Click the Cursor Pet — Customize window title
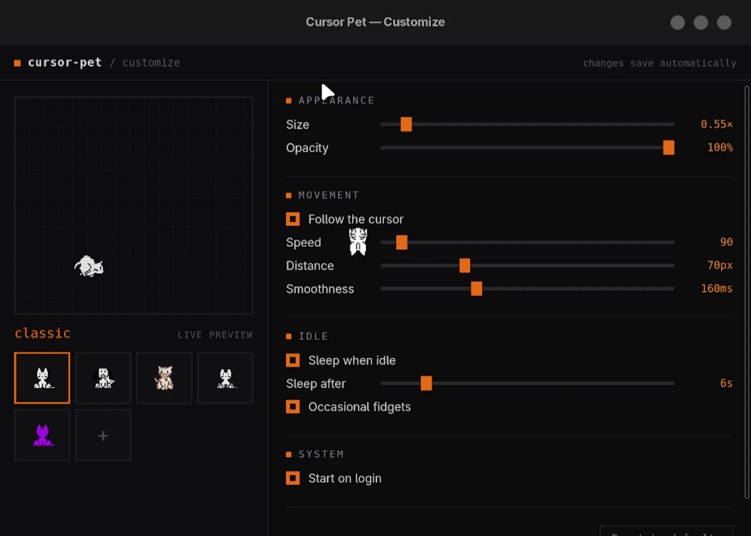The image size is (751, 536). click(375, 22)
